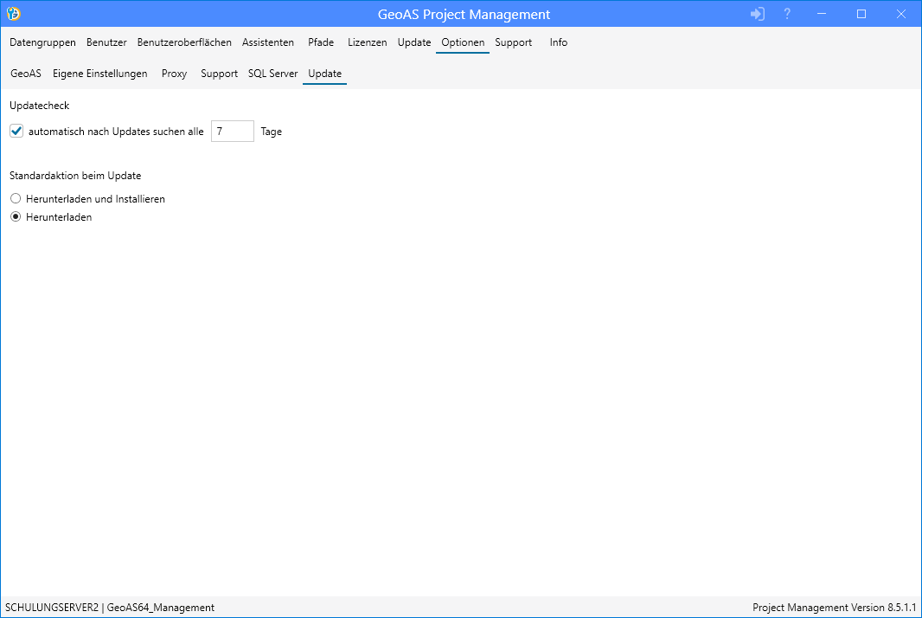Switch to the Lizenzen tab
The width and height of the screenshot is (922, 618).
[368, 42]
